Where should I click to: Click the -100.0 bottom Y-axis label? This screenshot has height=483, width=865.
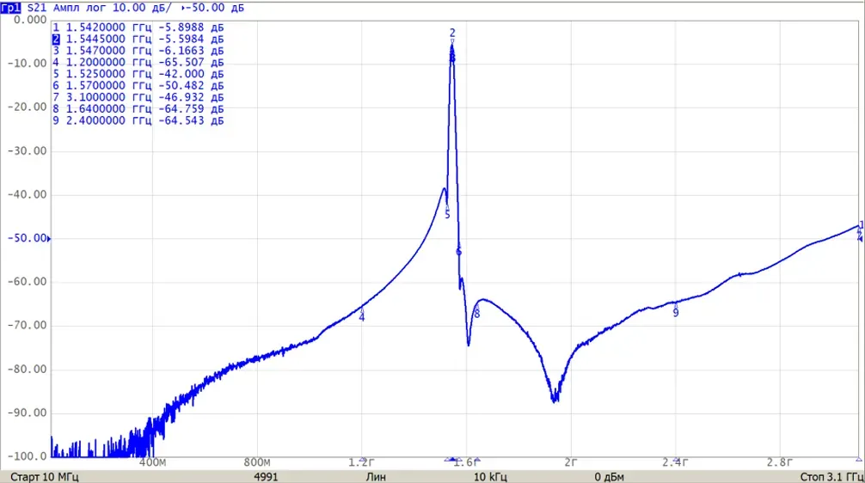pyautogui.click(x=27, y=456)
